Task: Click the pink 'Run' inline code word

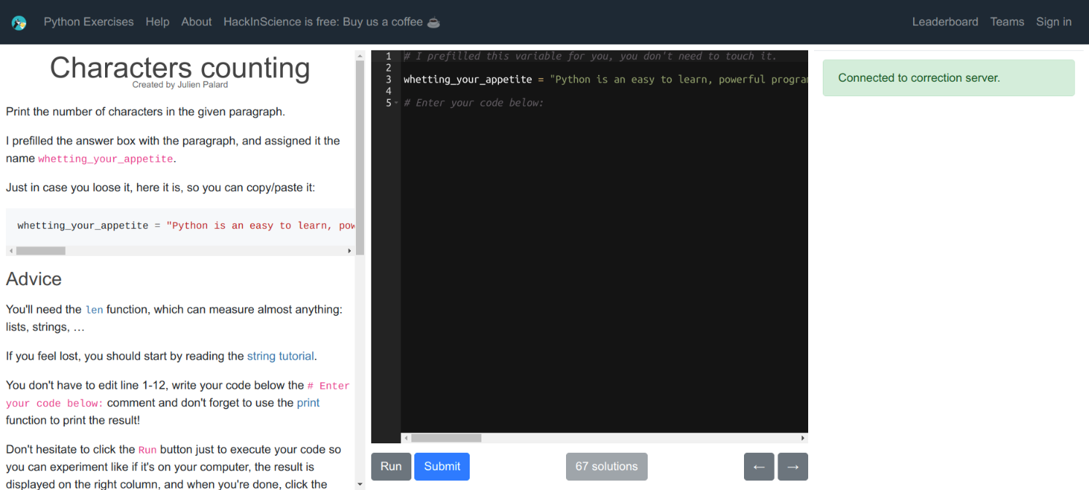Action: tap(147, 450)
